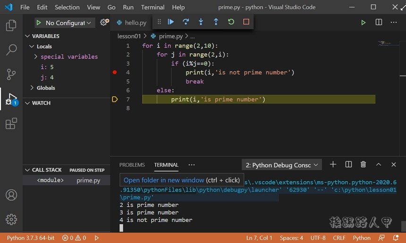The width and height of the screenshot is (406, 243).
Task: Click Step Out debug arrow
Action: (216, 22)
